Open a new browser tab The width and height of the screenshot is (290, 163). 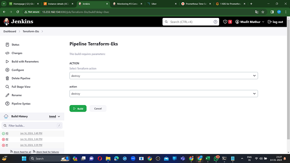coord(251,4)
